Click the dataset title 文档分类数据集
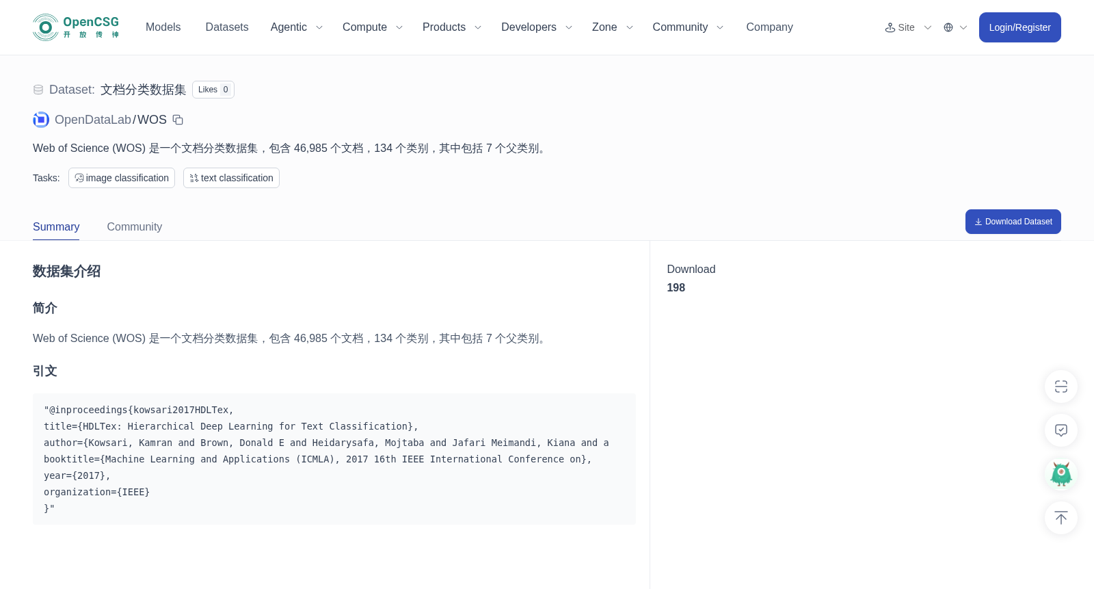1094x589 pixels. (x=144, y=90)
